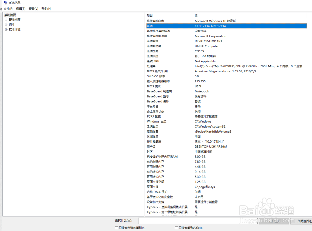
Task: Click the DESKTOP-UK91AR1\fcf user name value
Action: [x=211, y=147]
